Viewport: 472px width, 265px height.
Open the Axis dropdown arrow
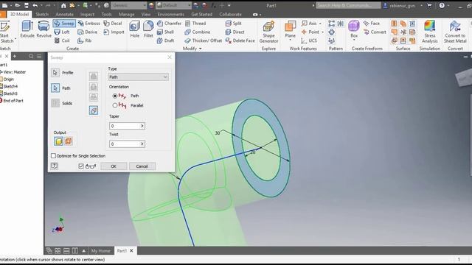[320, 23]
